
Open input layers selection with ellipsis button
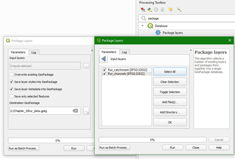click(86, 66)
